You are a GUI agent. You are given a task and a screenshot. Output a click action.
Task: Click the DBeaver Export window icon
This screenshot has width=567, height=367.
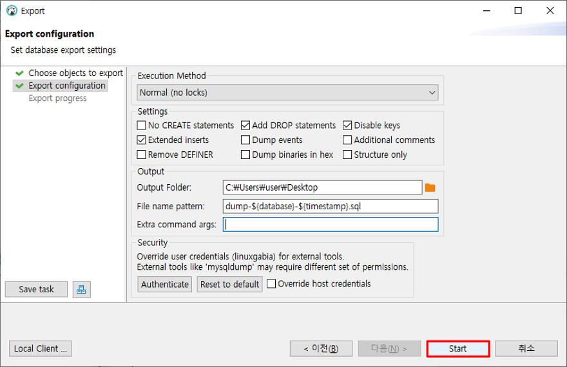click(x=12, y=11)
